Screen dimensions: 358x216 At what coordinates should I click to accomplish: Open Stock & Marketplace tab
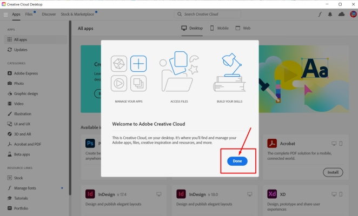tap(77, 14)
